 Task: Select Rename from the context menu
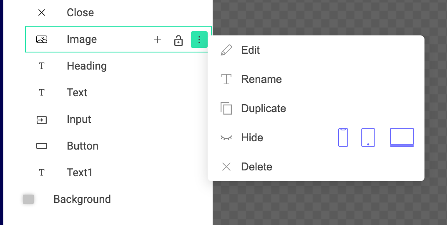click(261, 79)
